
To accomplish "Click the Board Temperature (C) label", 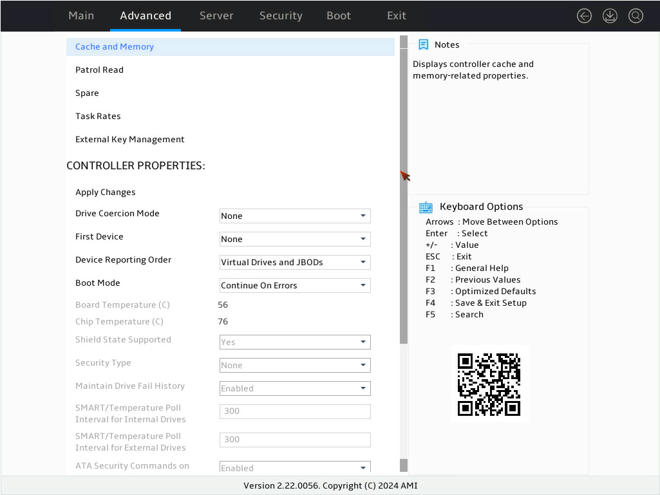I will pyautogui.click(x=122, y=304).
